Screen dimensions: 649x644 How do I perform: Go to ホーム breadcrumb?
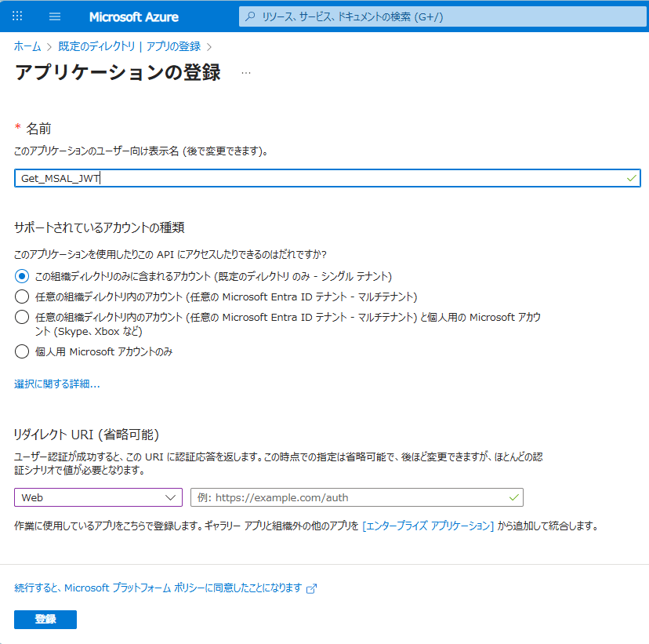point(27,46)
